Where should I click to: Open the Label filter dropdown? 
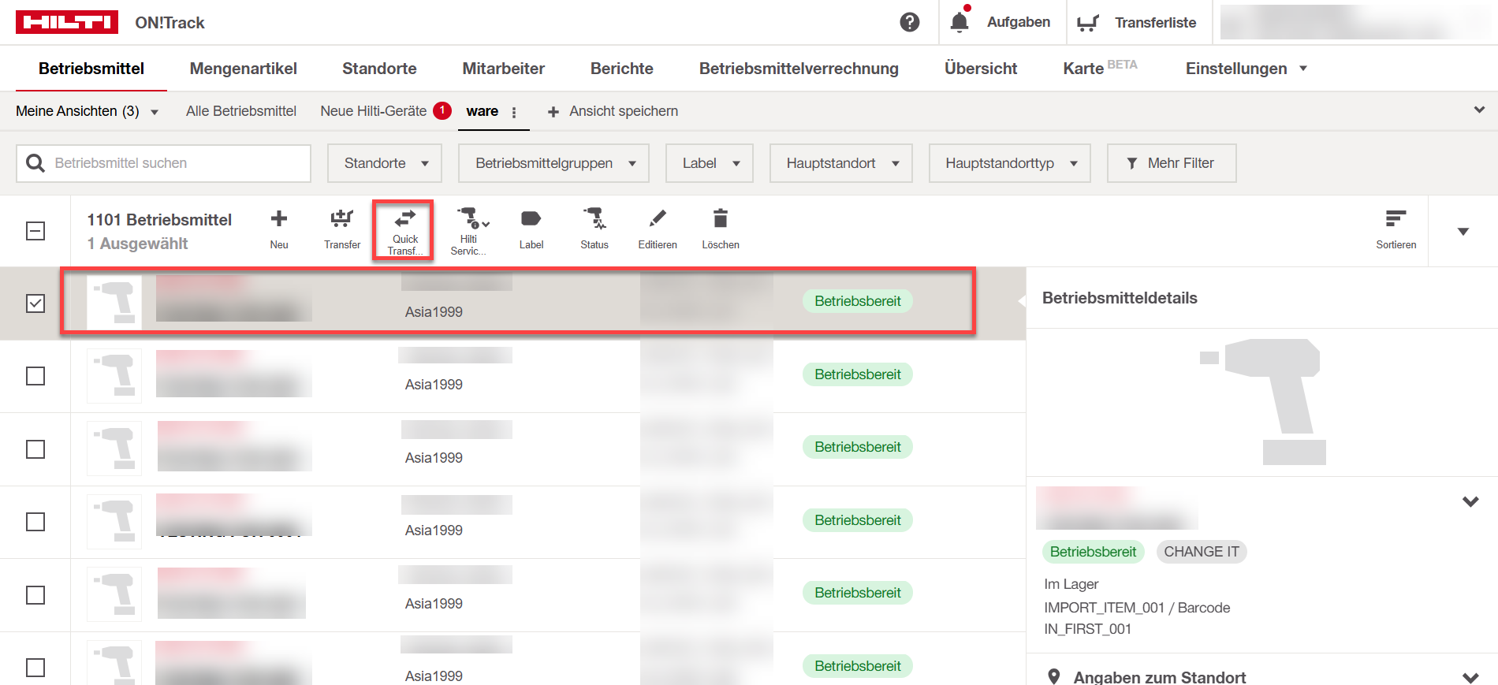(x=710, y=163)
